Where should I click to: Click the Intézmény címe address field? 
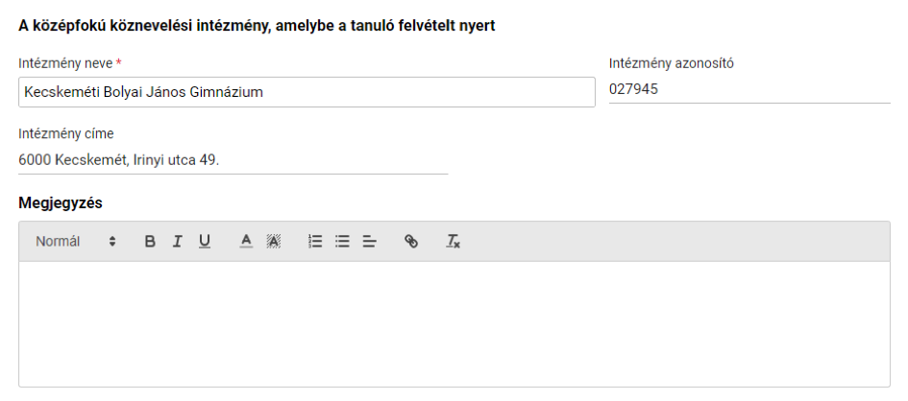(x=233, y=160)
